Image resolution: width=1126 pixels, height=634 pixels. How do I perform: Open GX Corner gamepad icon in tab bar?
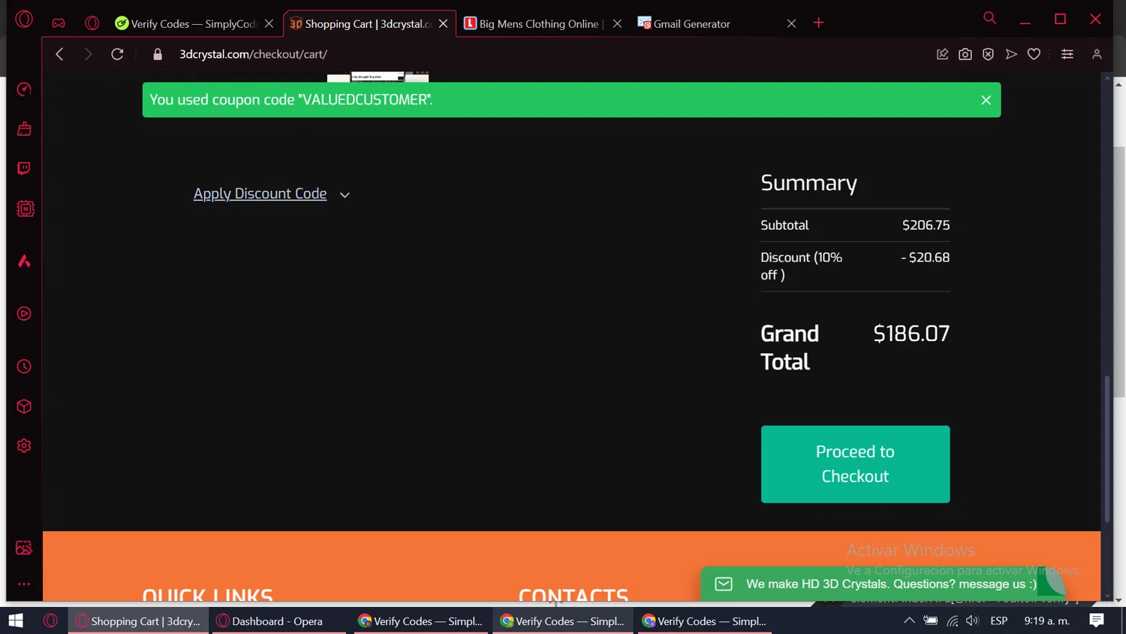[59, 23]
